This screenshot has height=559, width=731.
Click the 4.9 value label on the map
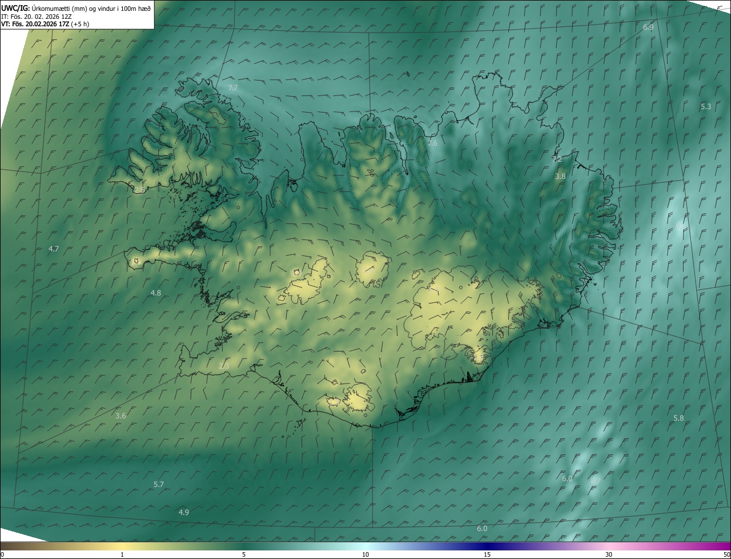click(x=184, y=512)
